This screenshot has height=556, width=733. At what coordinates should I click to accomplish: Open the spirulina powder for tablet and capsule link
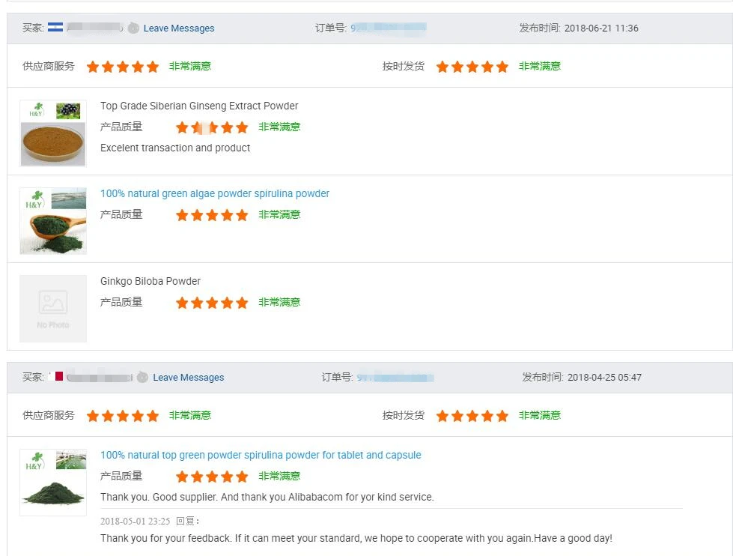tap(261, 455)
